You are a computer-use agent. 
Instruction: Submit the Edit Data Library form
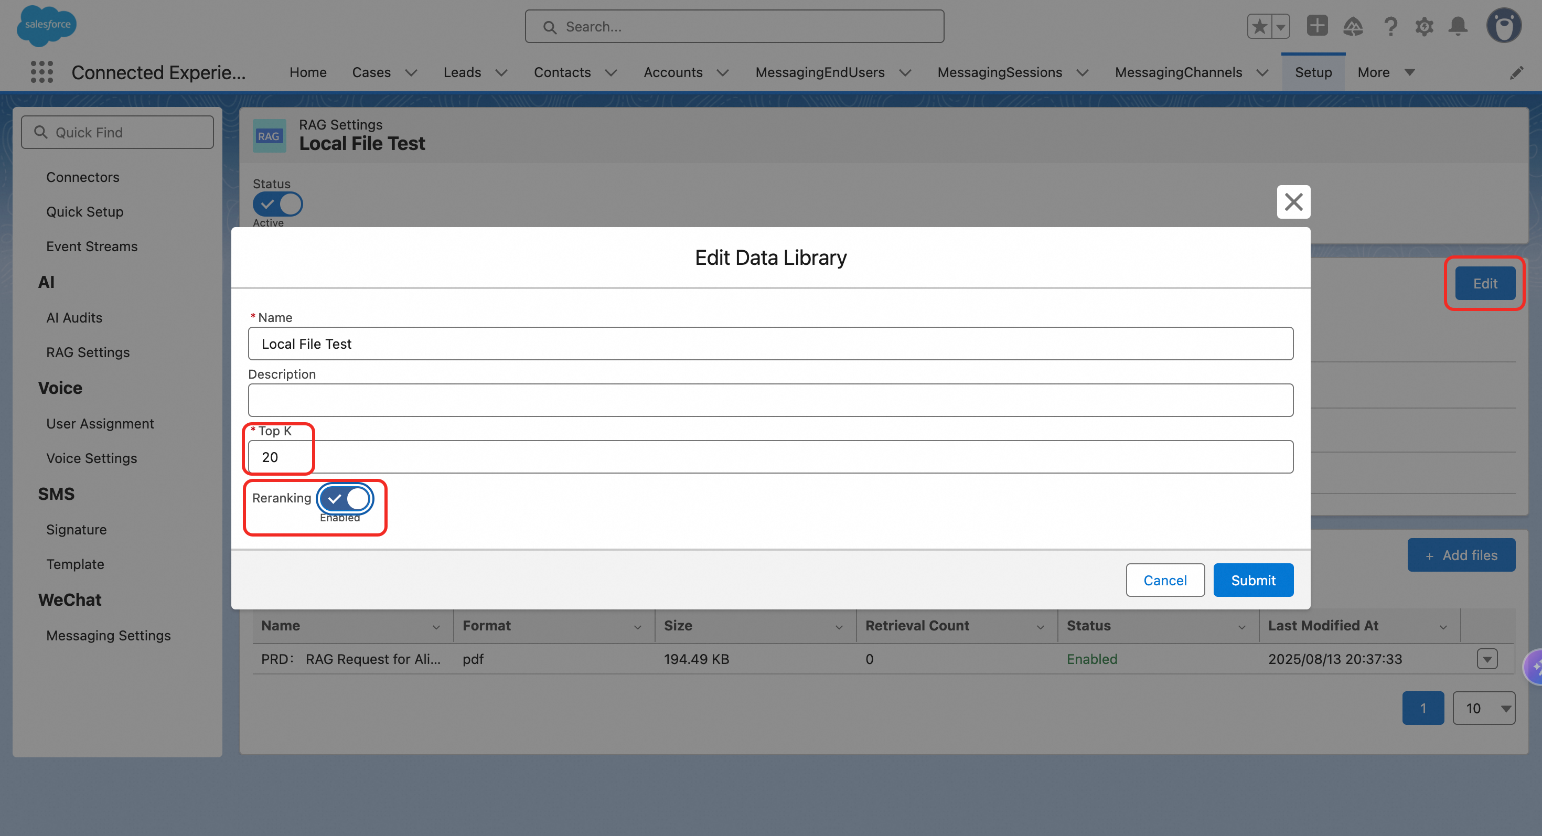(1253, 580)
